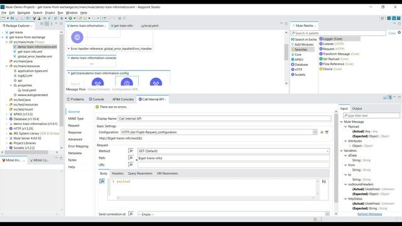402x226 pixels.
Task: Open the Project menu
Action: [50, 13]
